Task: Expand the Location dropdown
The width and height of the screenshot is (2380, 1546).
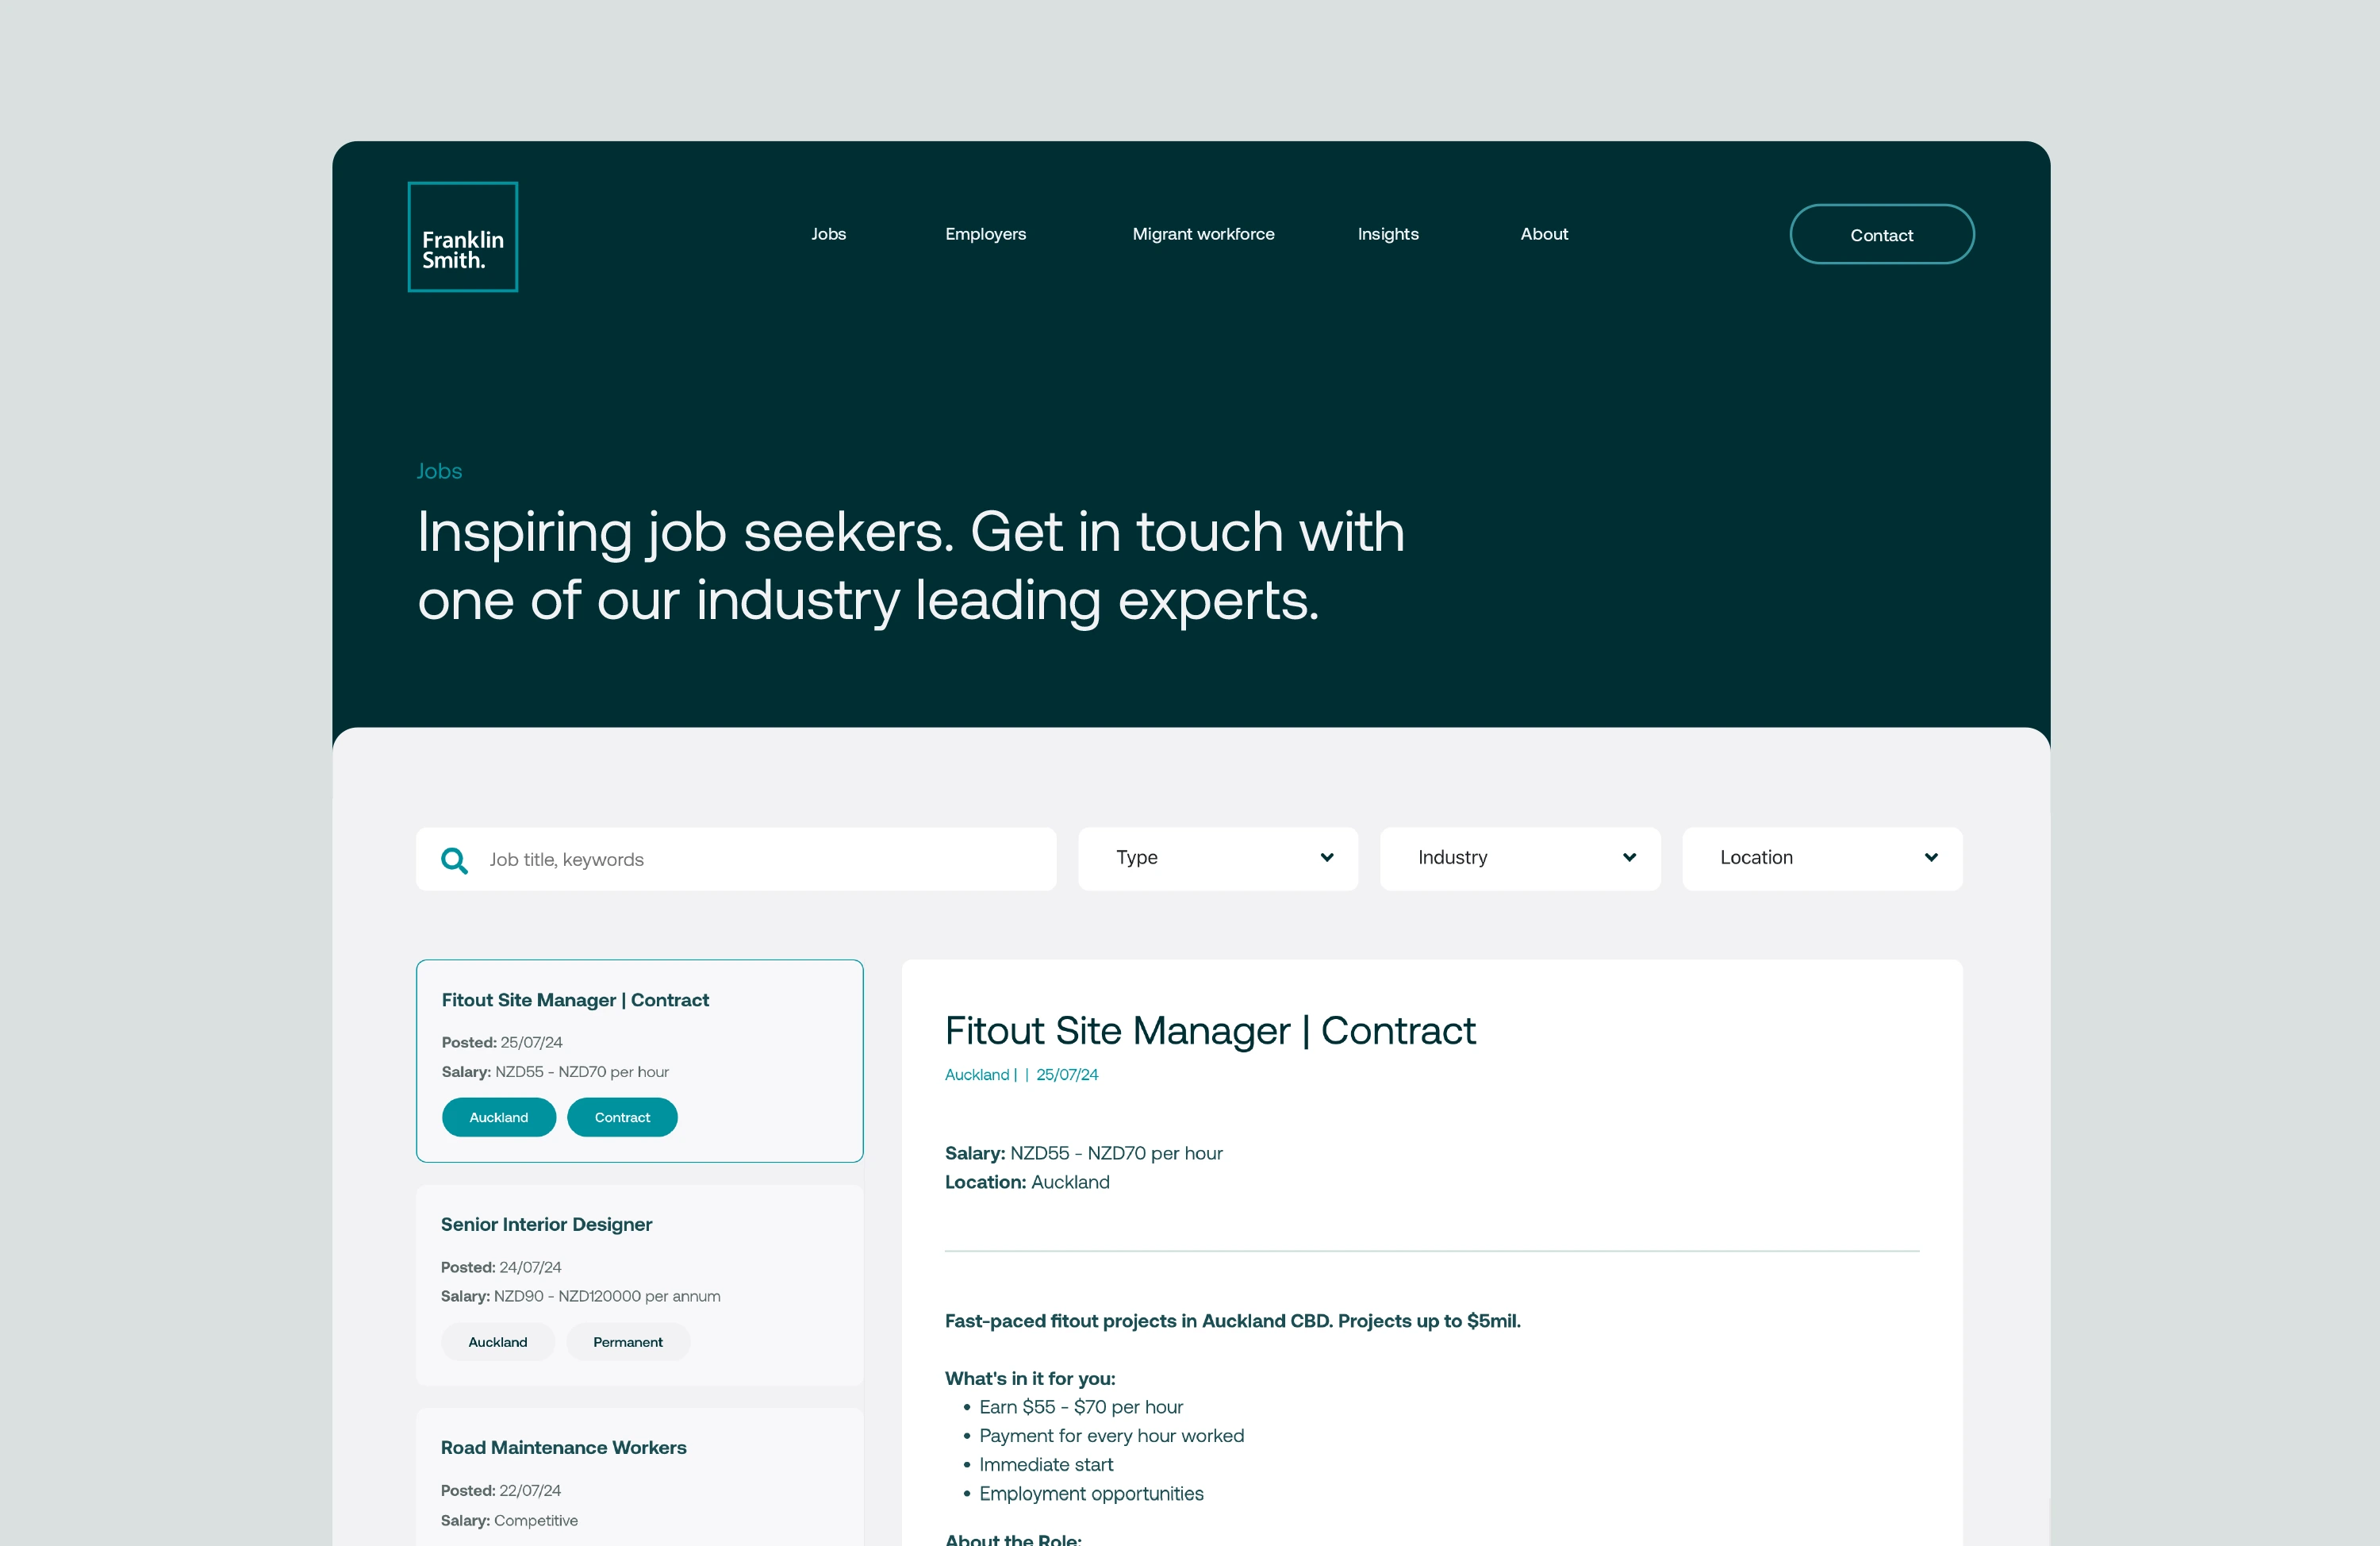Action: pyautogui.click(x=1822, y=859)
